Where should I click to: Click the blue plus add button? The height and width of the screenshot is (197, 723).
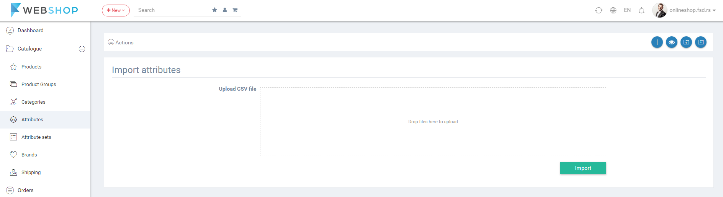coord(657,42)
